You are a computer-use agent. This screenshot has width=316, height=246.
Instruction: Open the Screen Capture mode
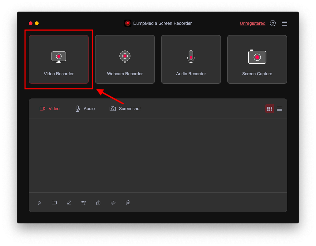point(257,59)
